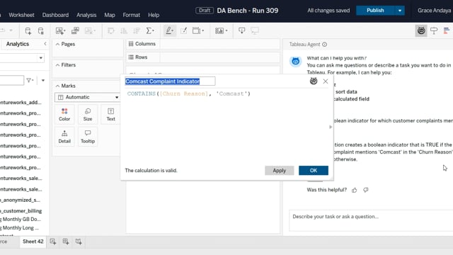Click the new dashboard tab icon
453x255 pixels.
coord(66,242)
